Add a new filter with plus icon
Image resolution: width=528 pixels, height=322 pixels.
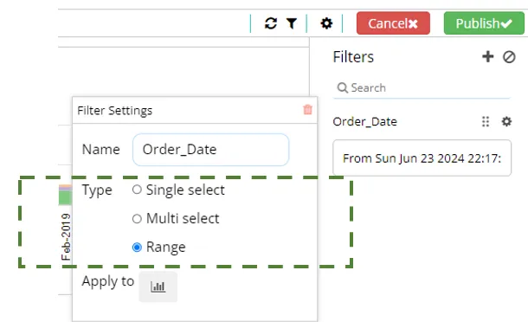(487, 56)
